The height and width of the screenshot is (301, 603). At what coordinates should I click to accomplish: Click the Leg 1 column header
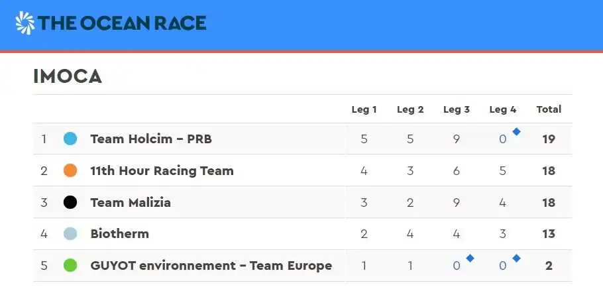364,109
